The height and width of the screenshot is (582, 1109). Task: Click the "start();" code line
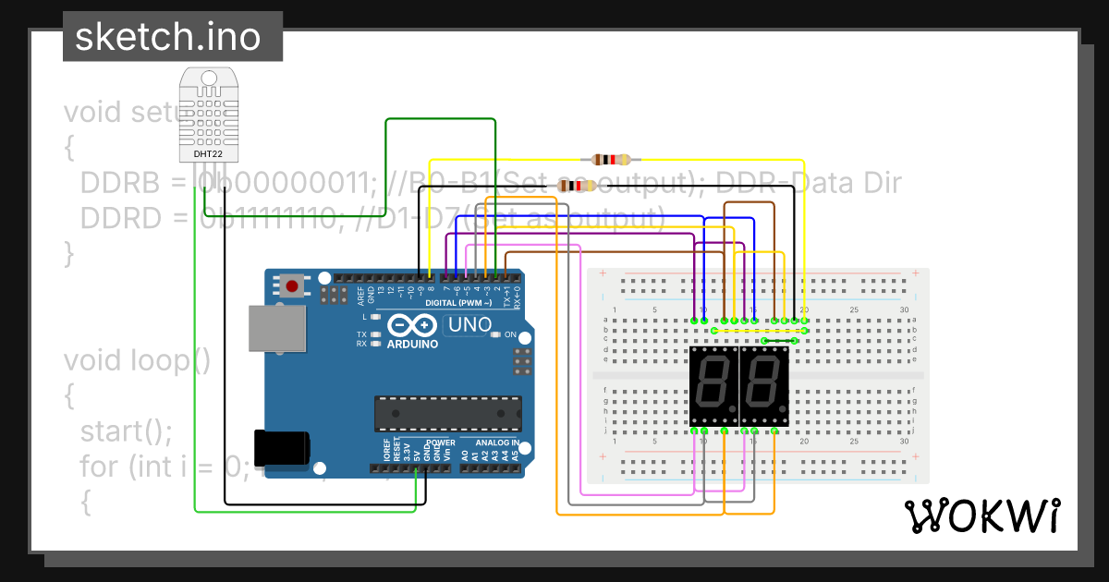coord(127,430)
